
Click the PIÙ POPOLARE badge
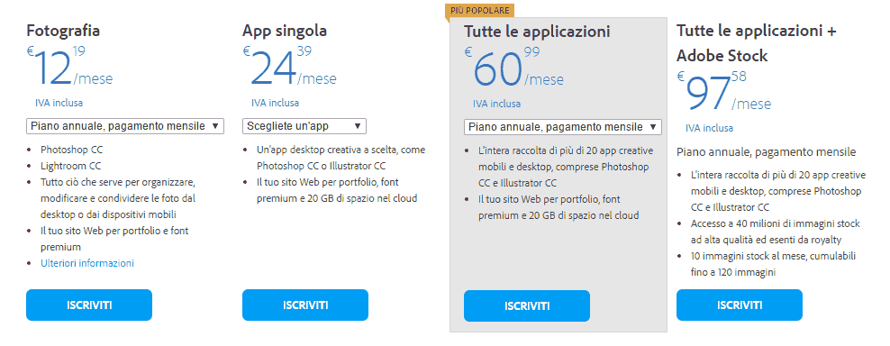coord(480,10)
